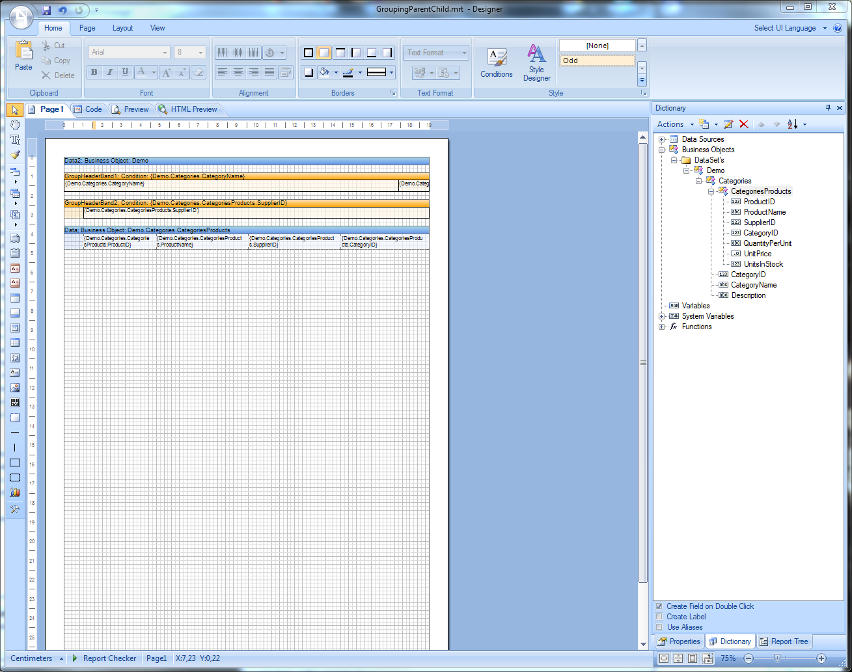Open the Report Tree panel tab
The height and width of the screenshot is (672, 852).
tap(783, 641)
